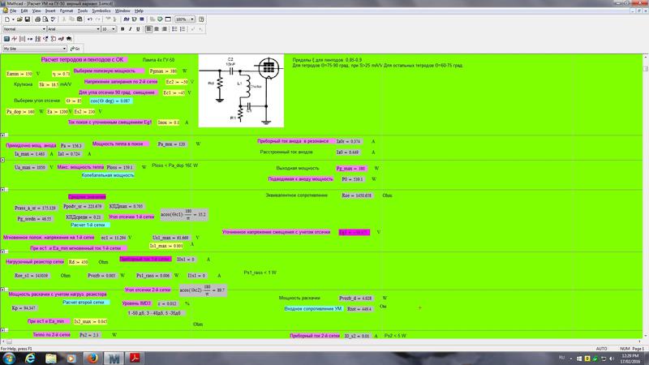Show hidden system tray icons arrow
This screenshot has width=649, height=365.
coord(571,359)
